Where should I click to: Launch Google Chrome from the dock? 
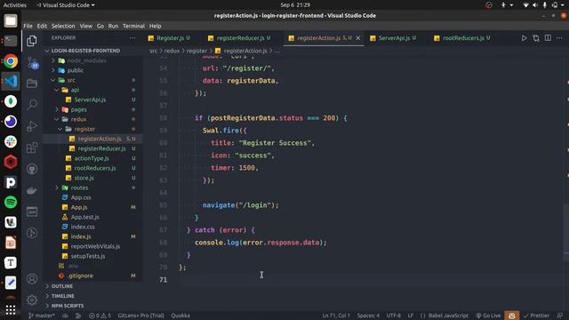11,61
